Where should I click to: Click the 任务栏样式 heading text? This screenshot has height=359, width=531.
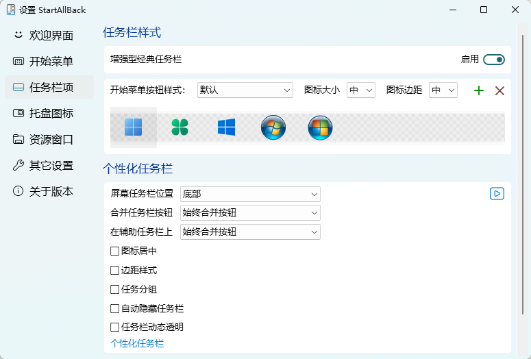coord(132,32)
